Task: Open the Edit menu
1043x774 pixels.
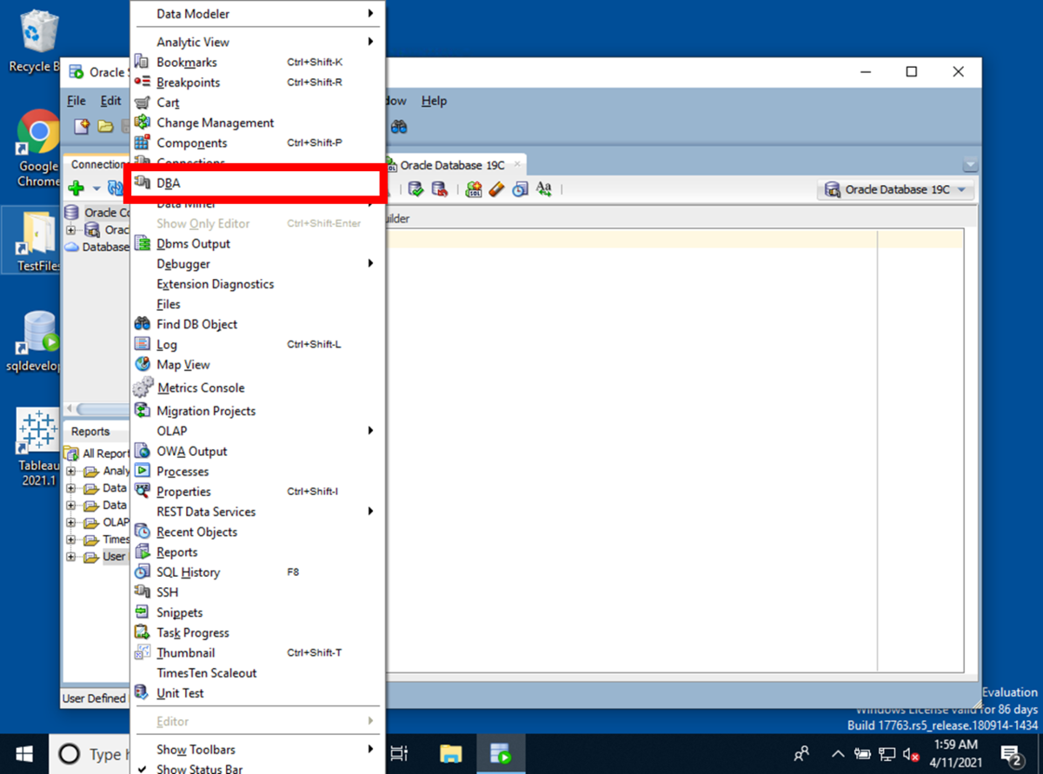Action: [110, 101]
